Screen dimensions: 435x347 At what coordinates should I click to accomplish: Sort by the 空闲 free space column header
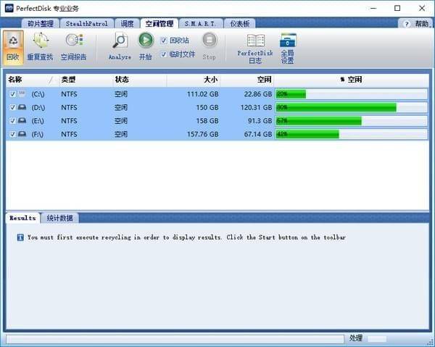pyautogui.click(x=247, y=80)
